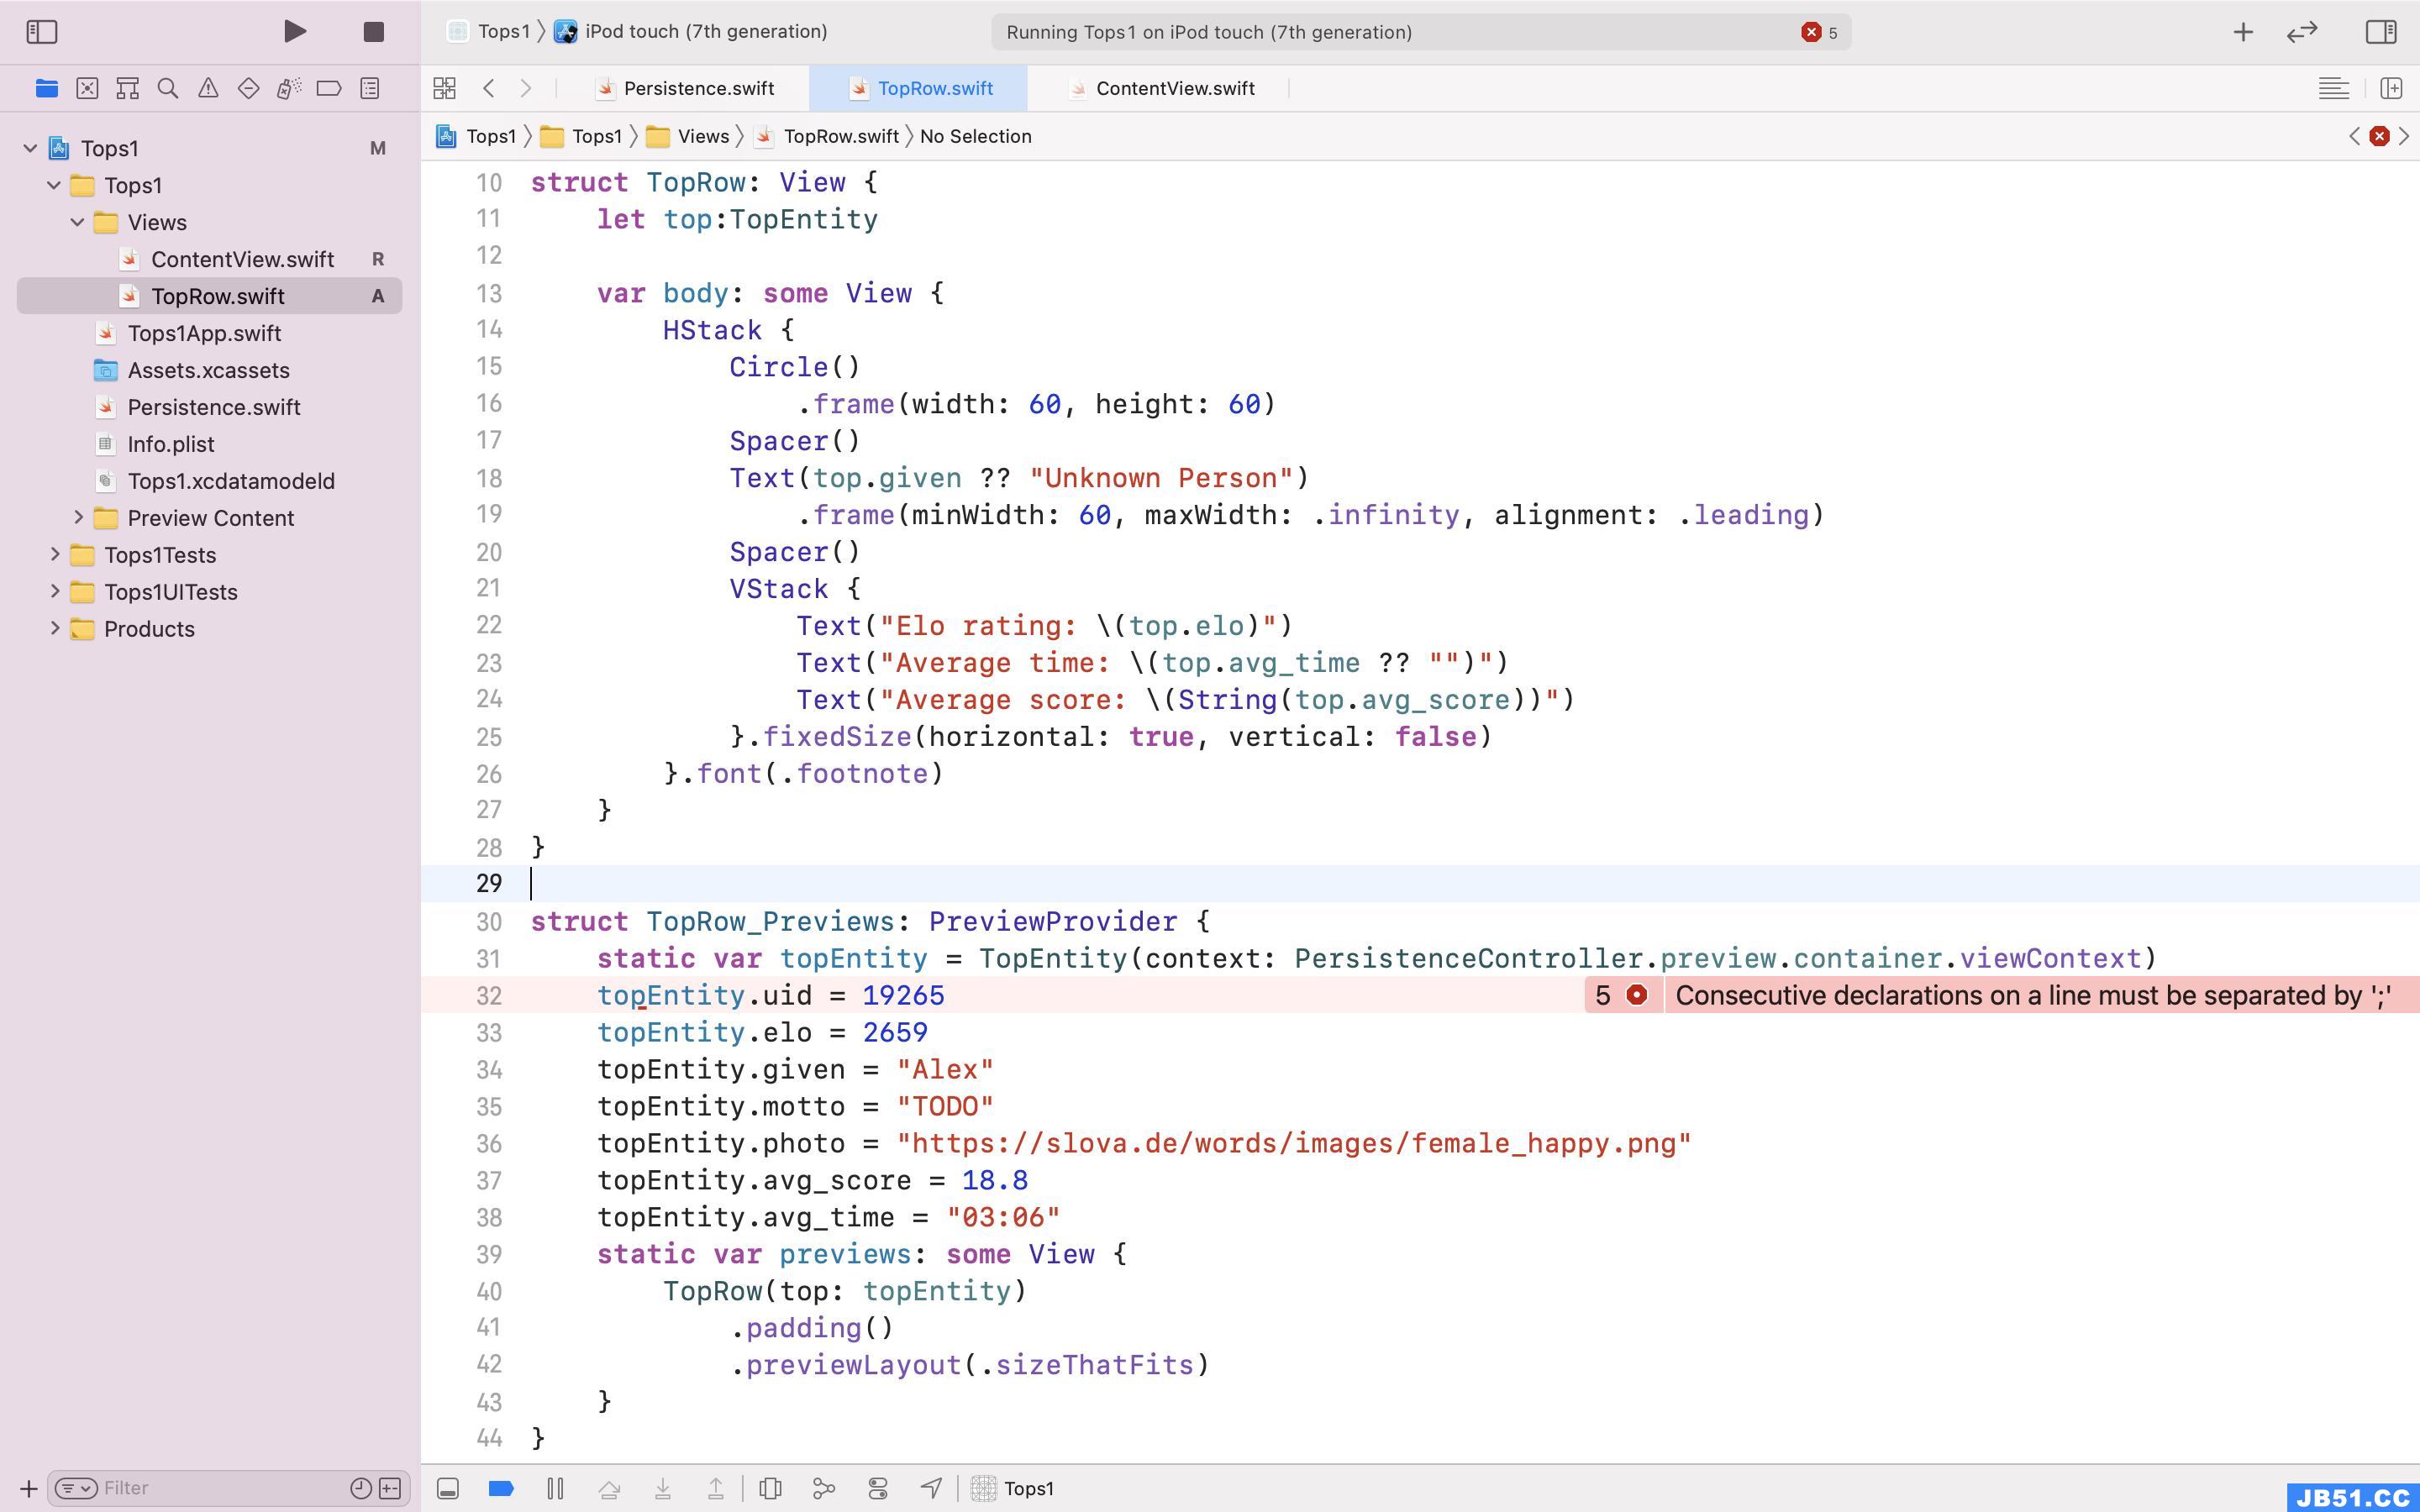The image size is (2420, 1512).
Task: Toggle the inspector panel on right
Action: pyautogui.click(x=2381, y=32)
